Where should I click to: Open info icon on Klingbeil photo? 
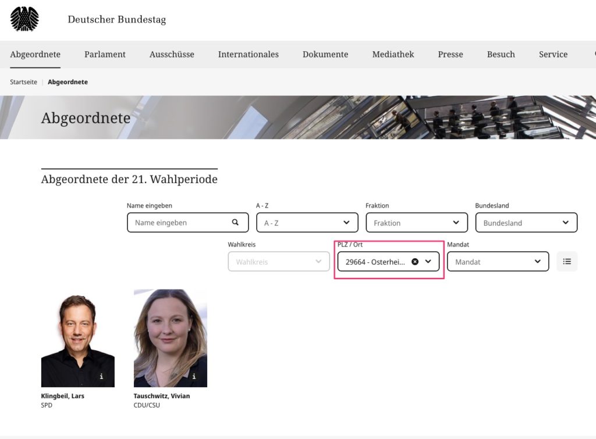point(101,376)
